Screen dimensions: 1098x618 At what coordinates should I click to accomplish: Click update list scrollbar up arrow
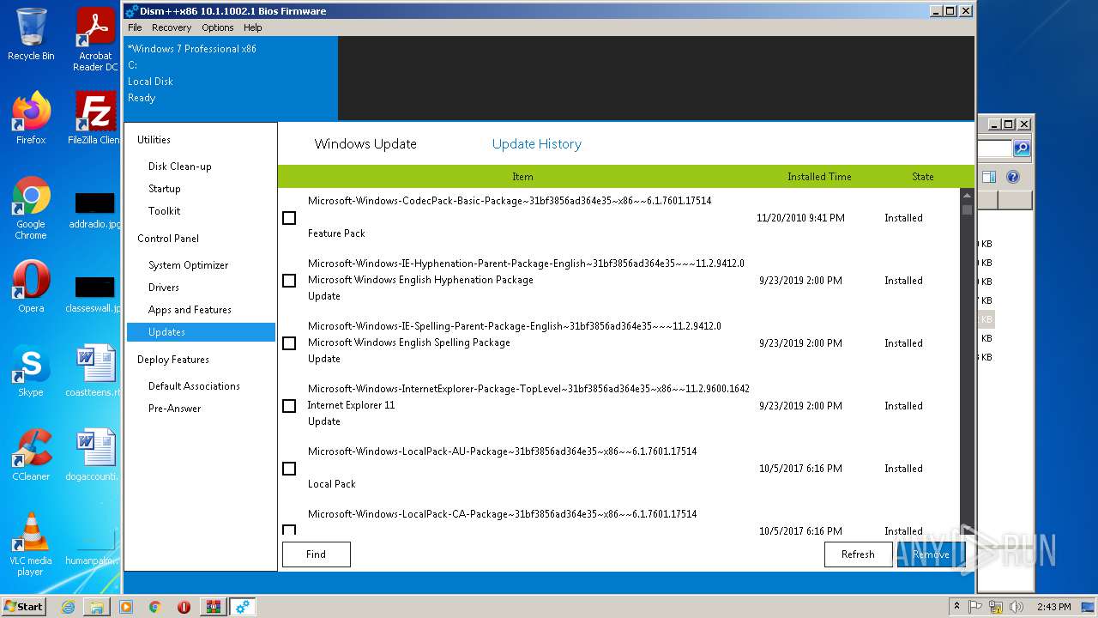[x=967, y=195]
